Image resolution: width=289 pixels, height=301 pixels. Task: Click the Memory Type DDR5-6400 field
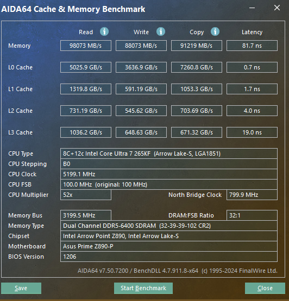coord(169,226)
